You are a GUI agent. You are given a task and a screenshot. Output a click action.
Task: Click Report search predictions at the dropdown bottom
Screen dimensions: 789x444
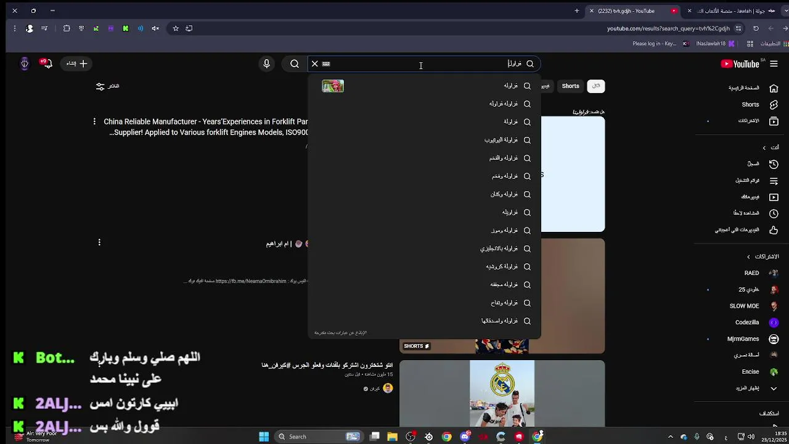click(x=340, y=333)
